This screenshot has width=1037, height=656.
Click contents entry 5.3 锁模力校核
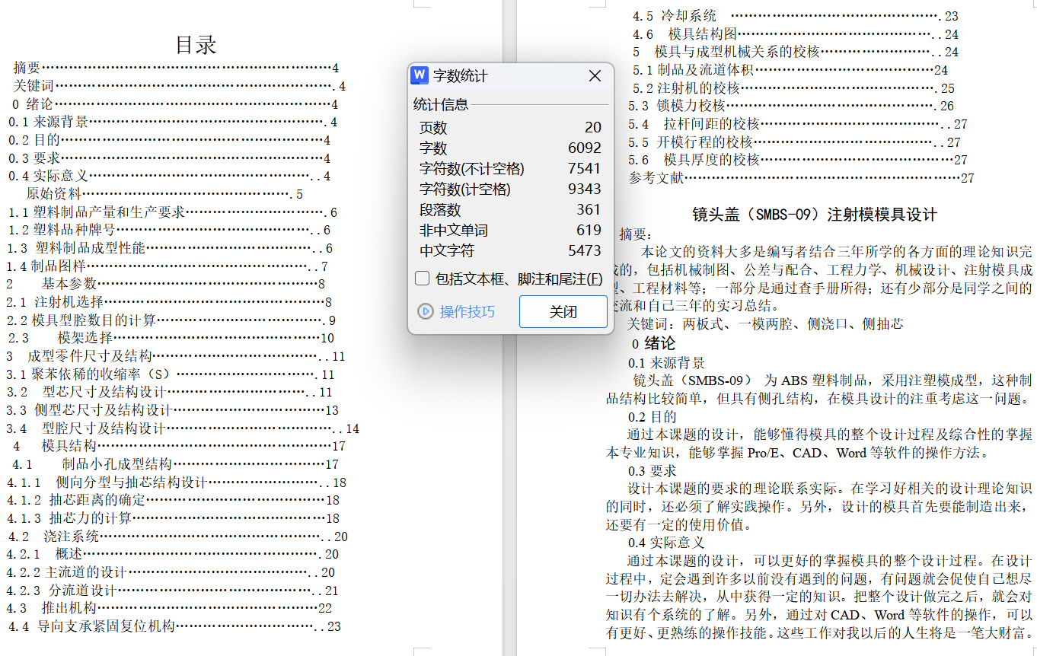coord(791,106)
